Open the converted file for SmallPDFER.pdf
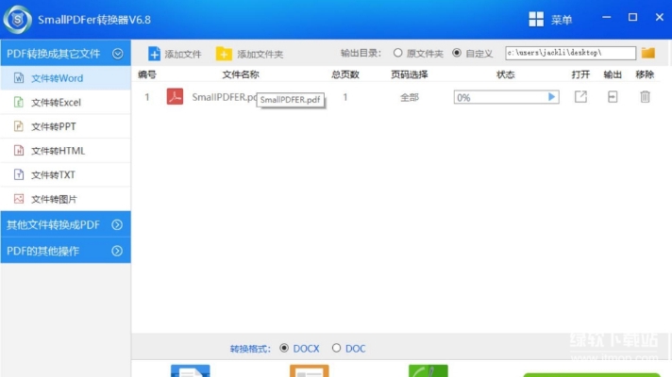This screenshot has height=377, width=672. tap(580, 97)
